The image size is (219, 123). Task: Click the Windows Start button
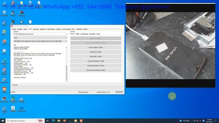click(3, 121)
